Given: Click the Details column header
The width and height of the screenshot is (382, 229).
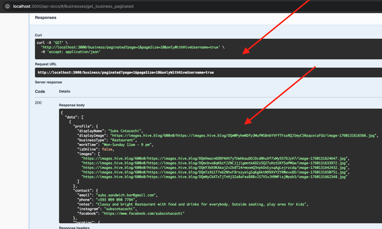Looking at the screenshot, I should pyautogui.click(x=64, y=91).
